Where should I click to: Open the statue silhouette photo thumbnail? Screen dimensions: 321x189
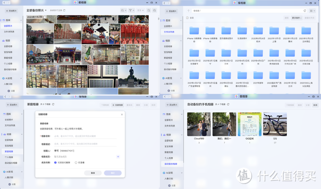pos(133,76)
